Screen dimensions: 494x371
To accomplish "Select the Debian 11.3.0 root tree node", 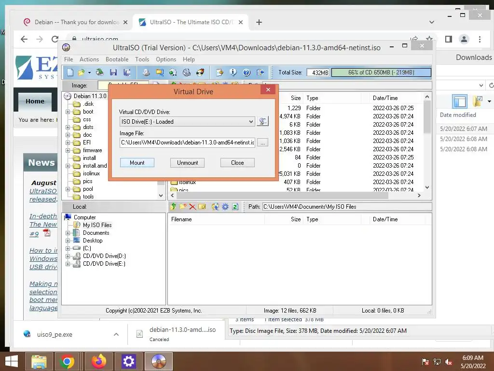I will [90, 96].
